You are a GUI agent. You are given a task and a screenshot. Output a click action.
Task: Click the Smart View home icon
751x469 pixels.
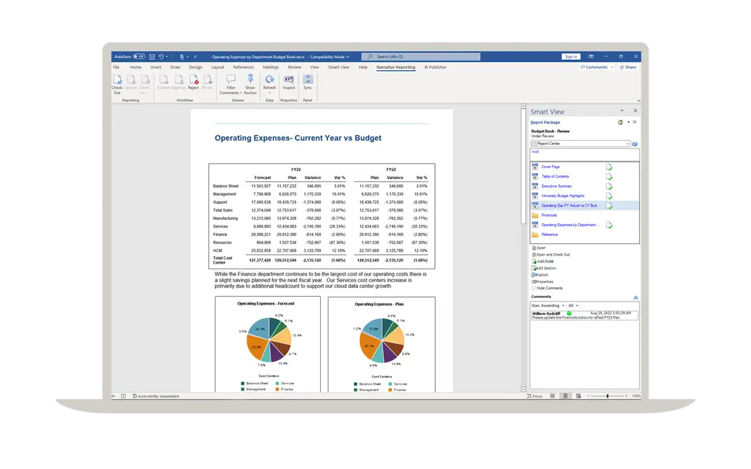point(620,123)
